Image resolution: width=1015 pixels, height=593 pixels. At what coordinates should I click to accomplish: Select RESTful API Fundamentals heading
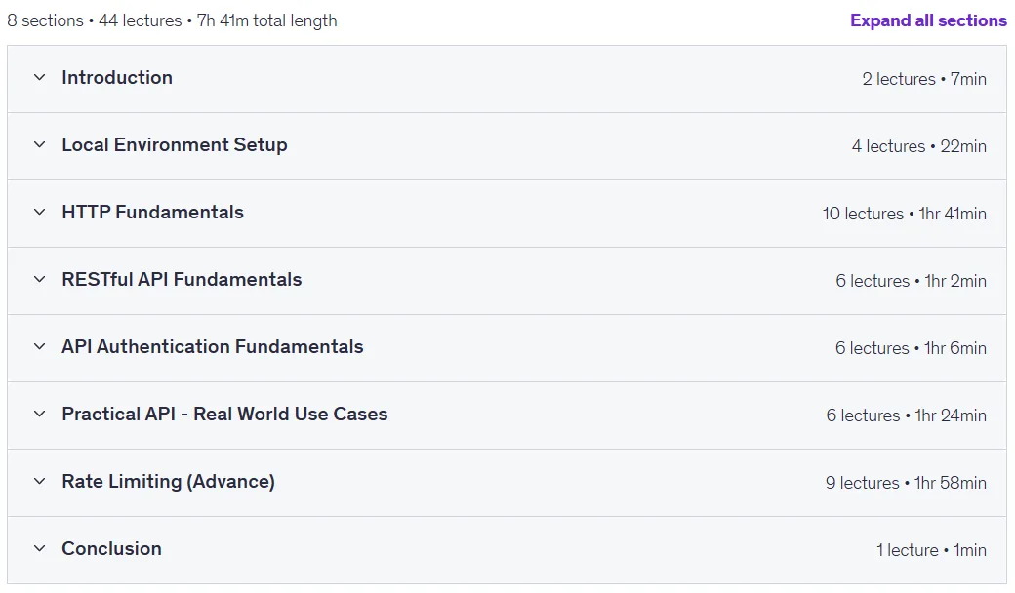point(182,279)
